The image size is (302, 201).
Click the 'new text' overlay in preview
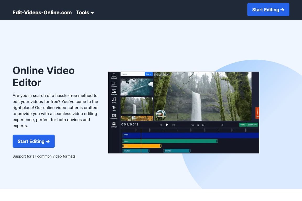click(162, 74)
